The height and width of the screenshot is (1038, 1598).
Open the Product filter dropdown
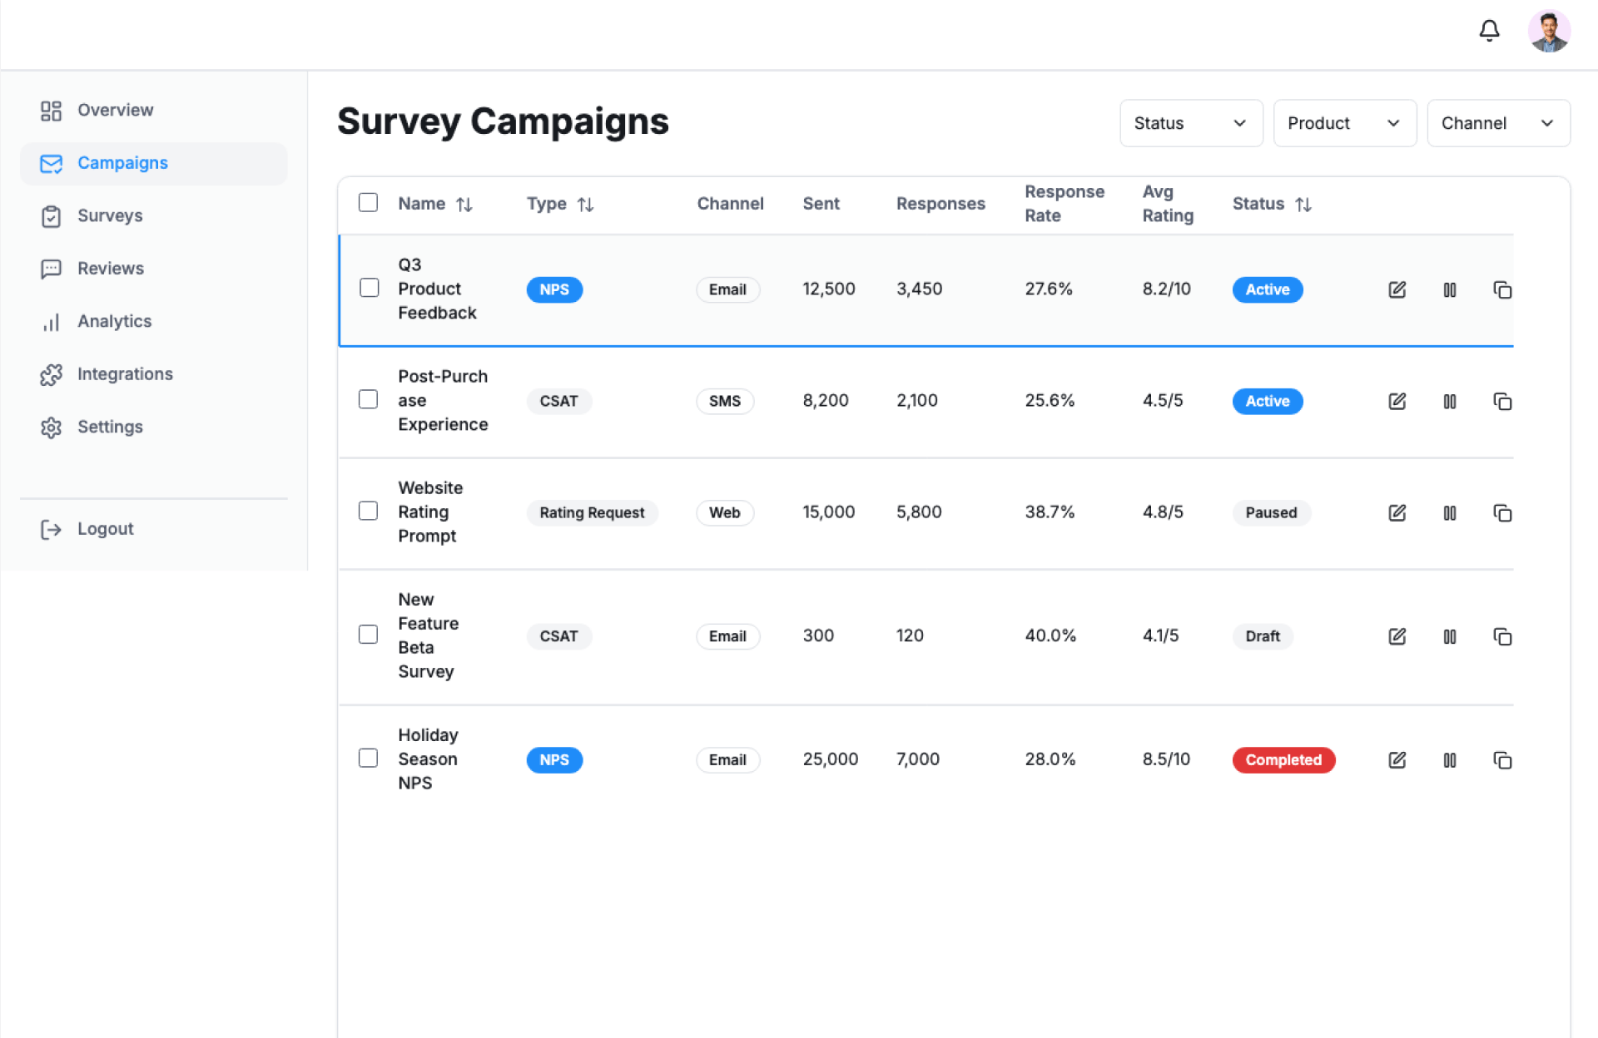pyautogui.click(x=1344, y=123)
